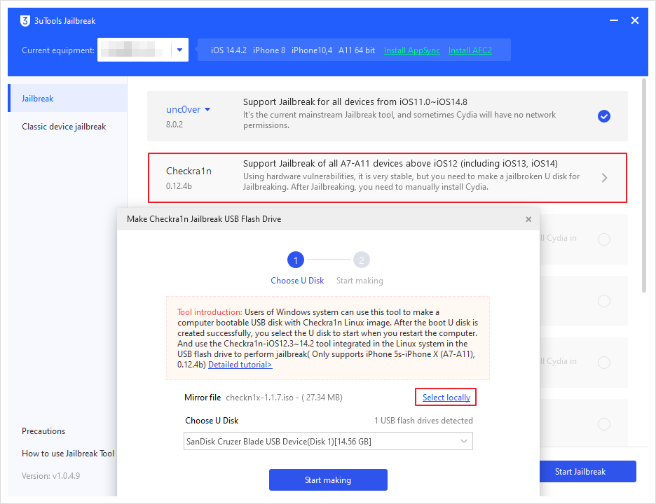Screen dimensions: 656x504
Task: Click Install AFC2 link
Action: tap(470, 50)
